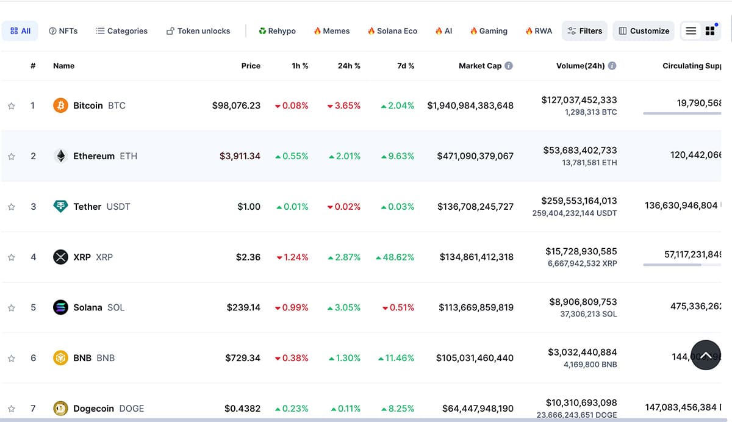Sort the table by the Price column
Viewport: 732px width, 422px height.
click(x=251, y=66)
